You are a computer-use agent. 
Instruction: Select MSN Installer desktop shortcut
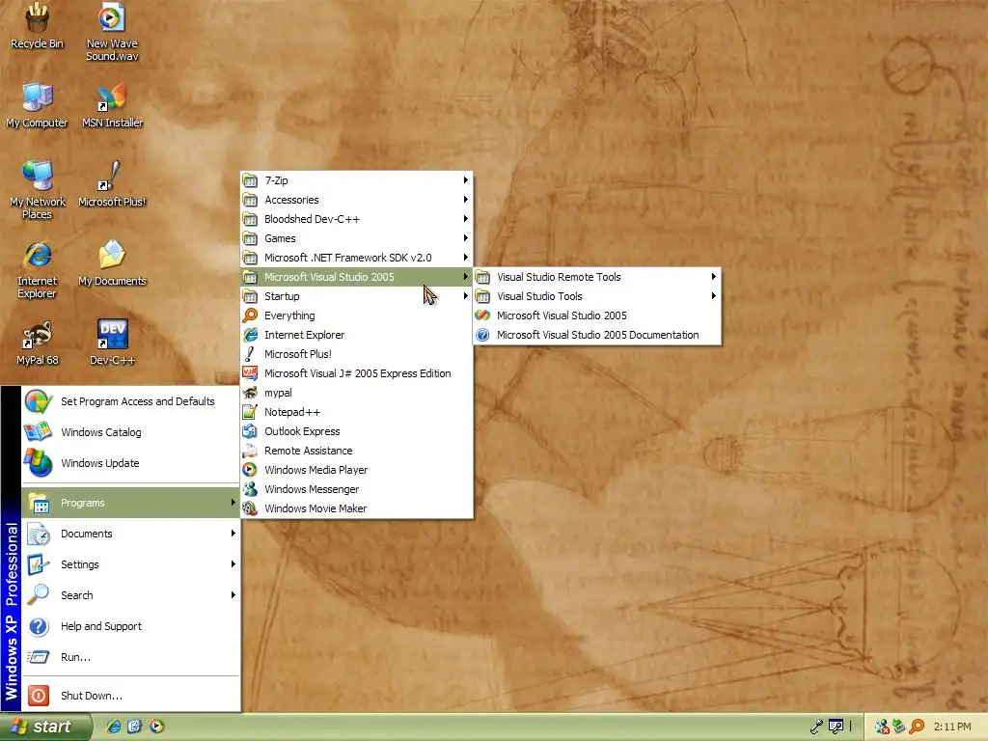point(112,104)
